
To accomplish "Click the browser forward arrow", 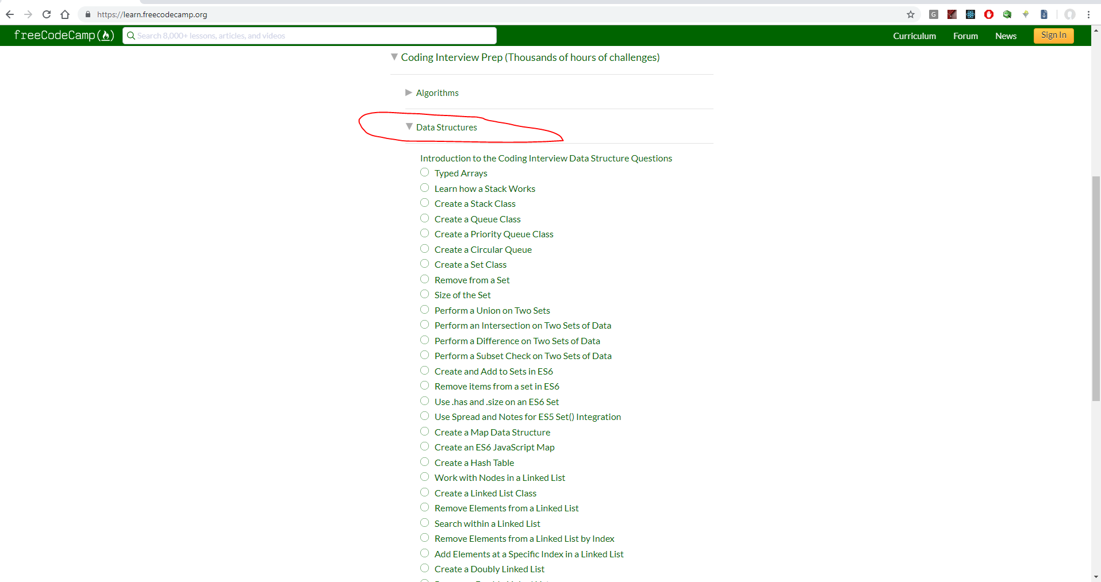I will 28,14.
